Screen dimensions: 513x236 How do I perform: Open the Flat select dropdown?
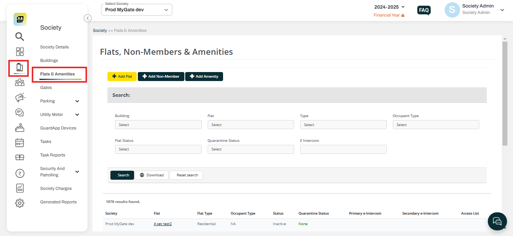(251, 125)
